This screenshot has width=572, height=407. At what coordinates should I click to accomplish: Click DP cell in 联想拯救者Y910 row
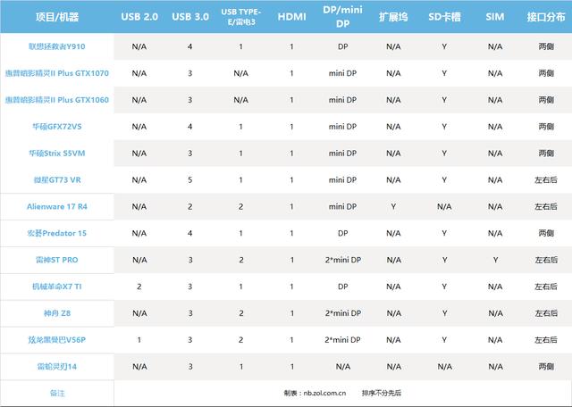(342, 46)
